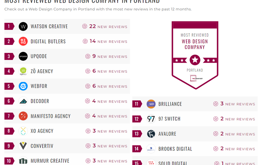The image size is (260, 165).
Task: Open the Murmur Creative listing
Action: (50, 161)
